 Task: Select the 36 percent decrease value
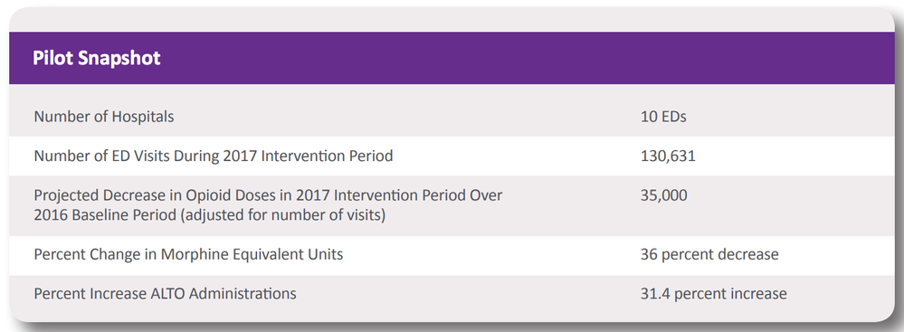point(709,253)
